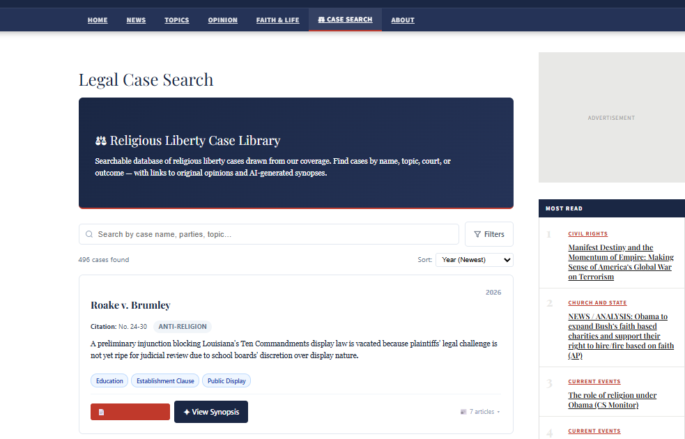
Task: Open the Sort "Year (Newest)" dropdown
Action: coord(474,259)
